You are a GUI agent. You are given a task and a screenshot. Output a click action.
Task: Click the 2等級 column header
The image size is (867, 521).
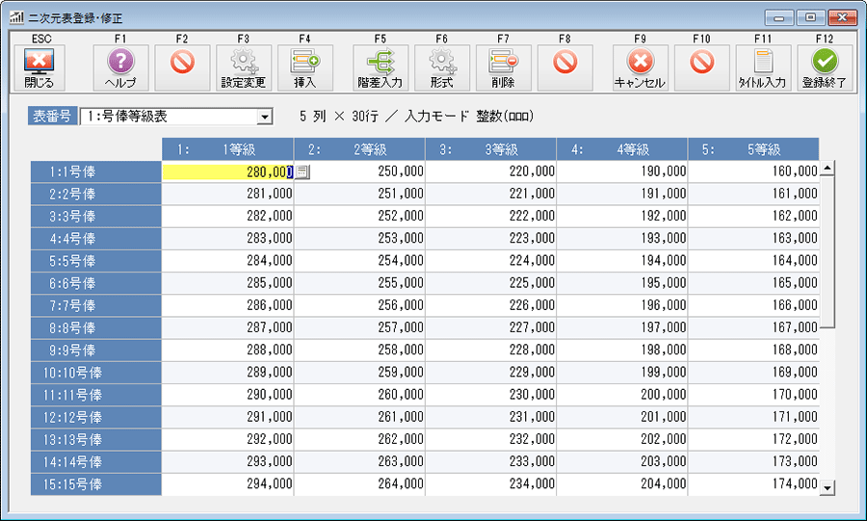pos(359,149)
